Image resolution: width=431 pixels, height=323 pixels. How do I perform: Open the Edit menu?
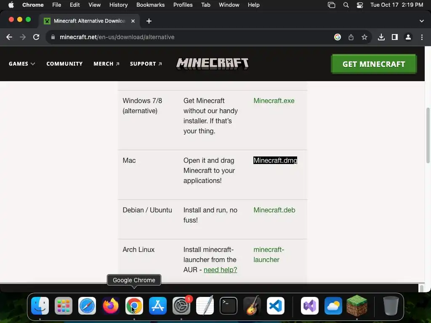coord(75,5)
